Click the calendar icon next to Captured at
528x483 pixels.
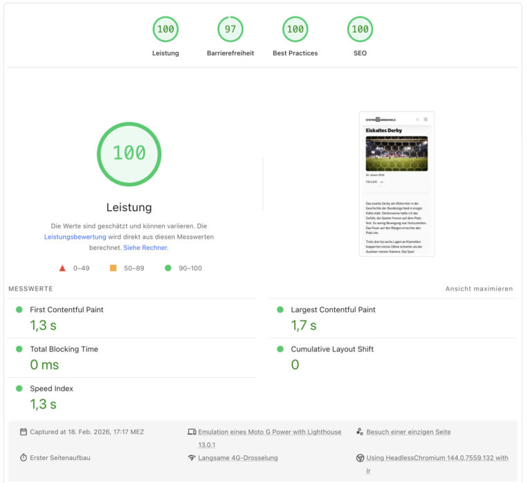pyautogui.click(x=24, y=432)
